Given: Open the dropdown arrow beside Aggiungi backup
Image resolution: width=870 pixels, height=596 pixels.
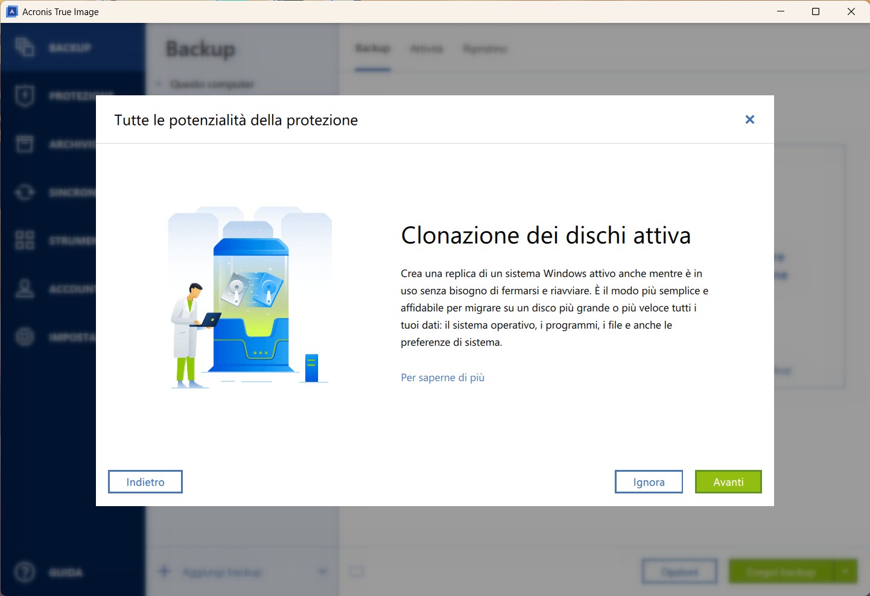Looking at the screenshot, I should click(323, 571).
